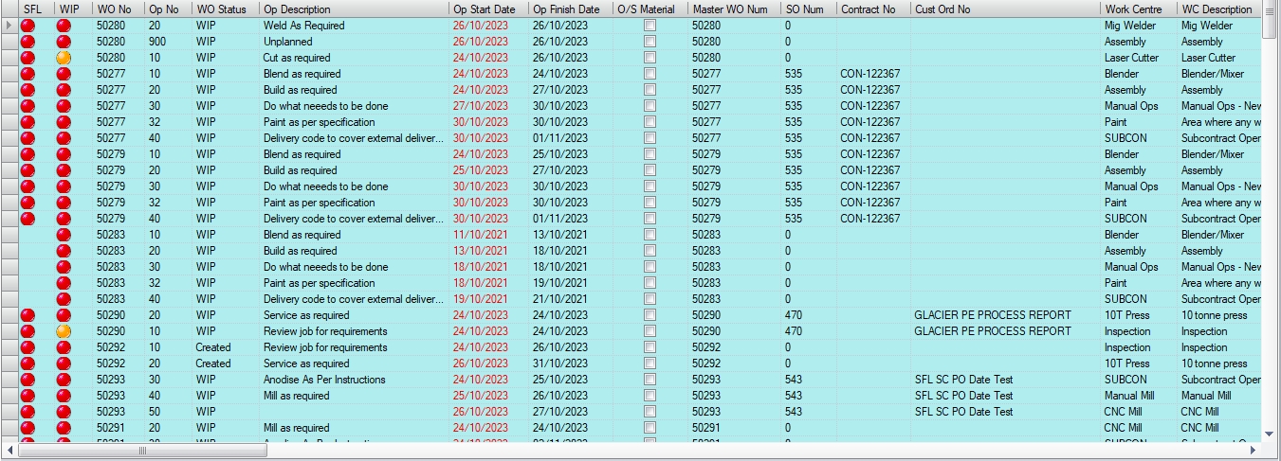Click SFL red indicator for WO 50293 Op 50
This screenshot has height=461, width=1281.
coord(27,412)
